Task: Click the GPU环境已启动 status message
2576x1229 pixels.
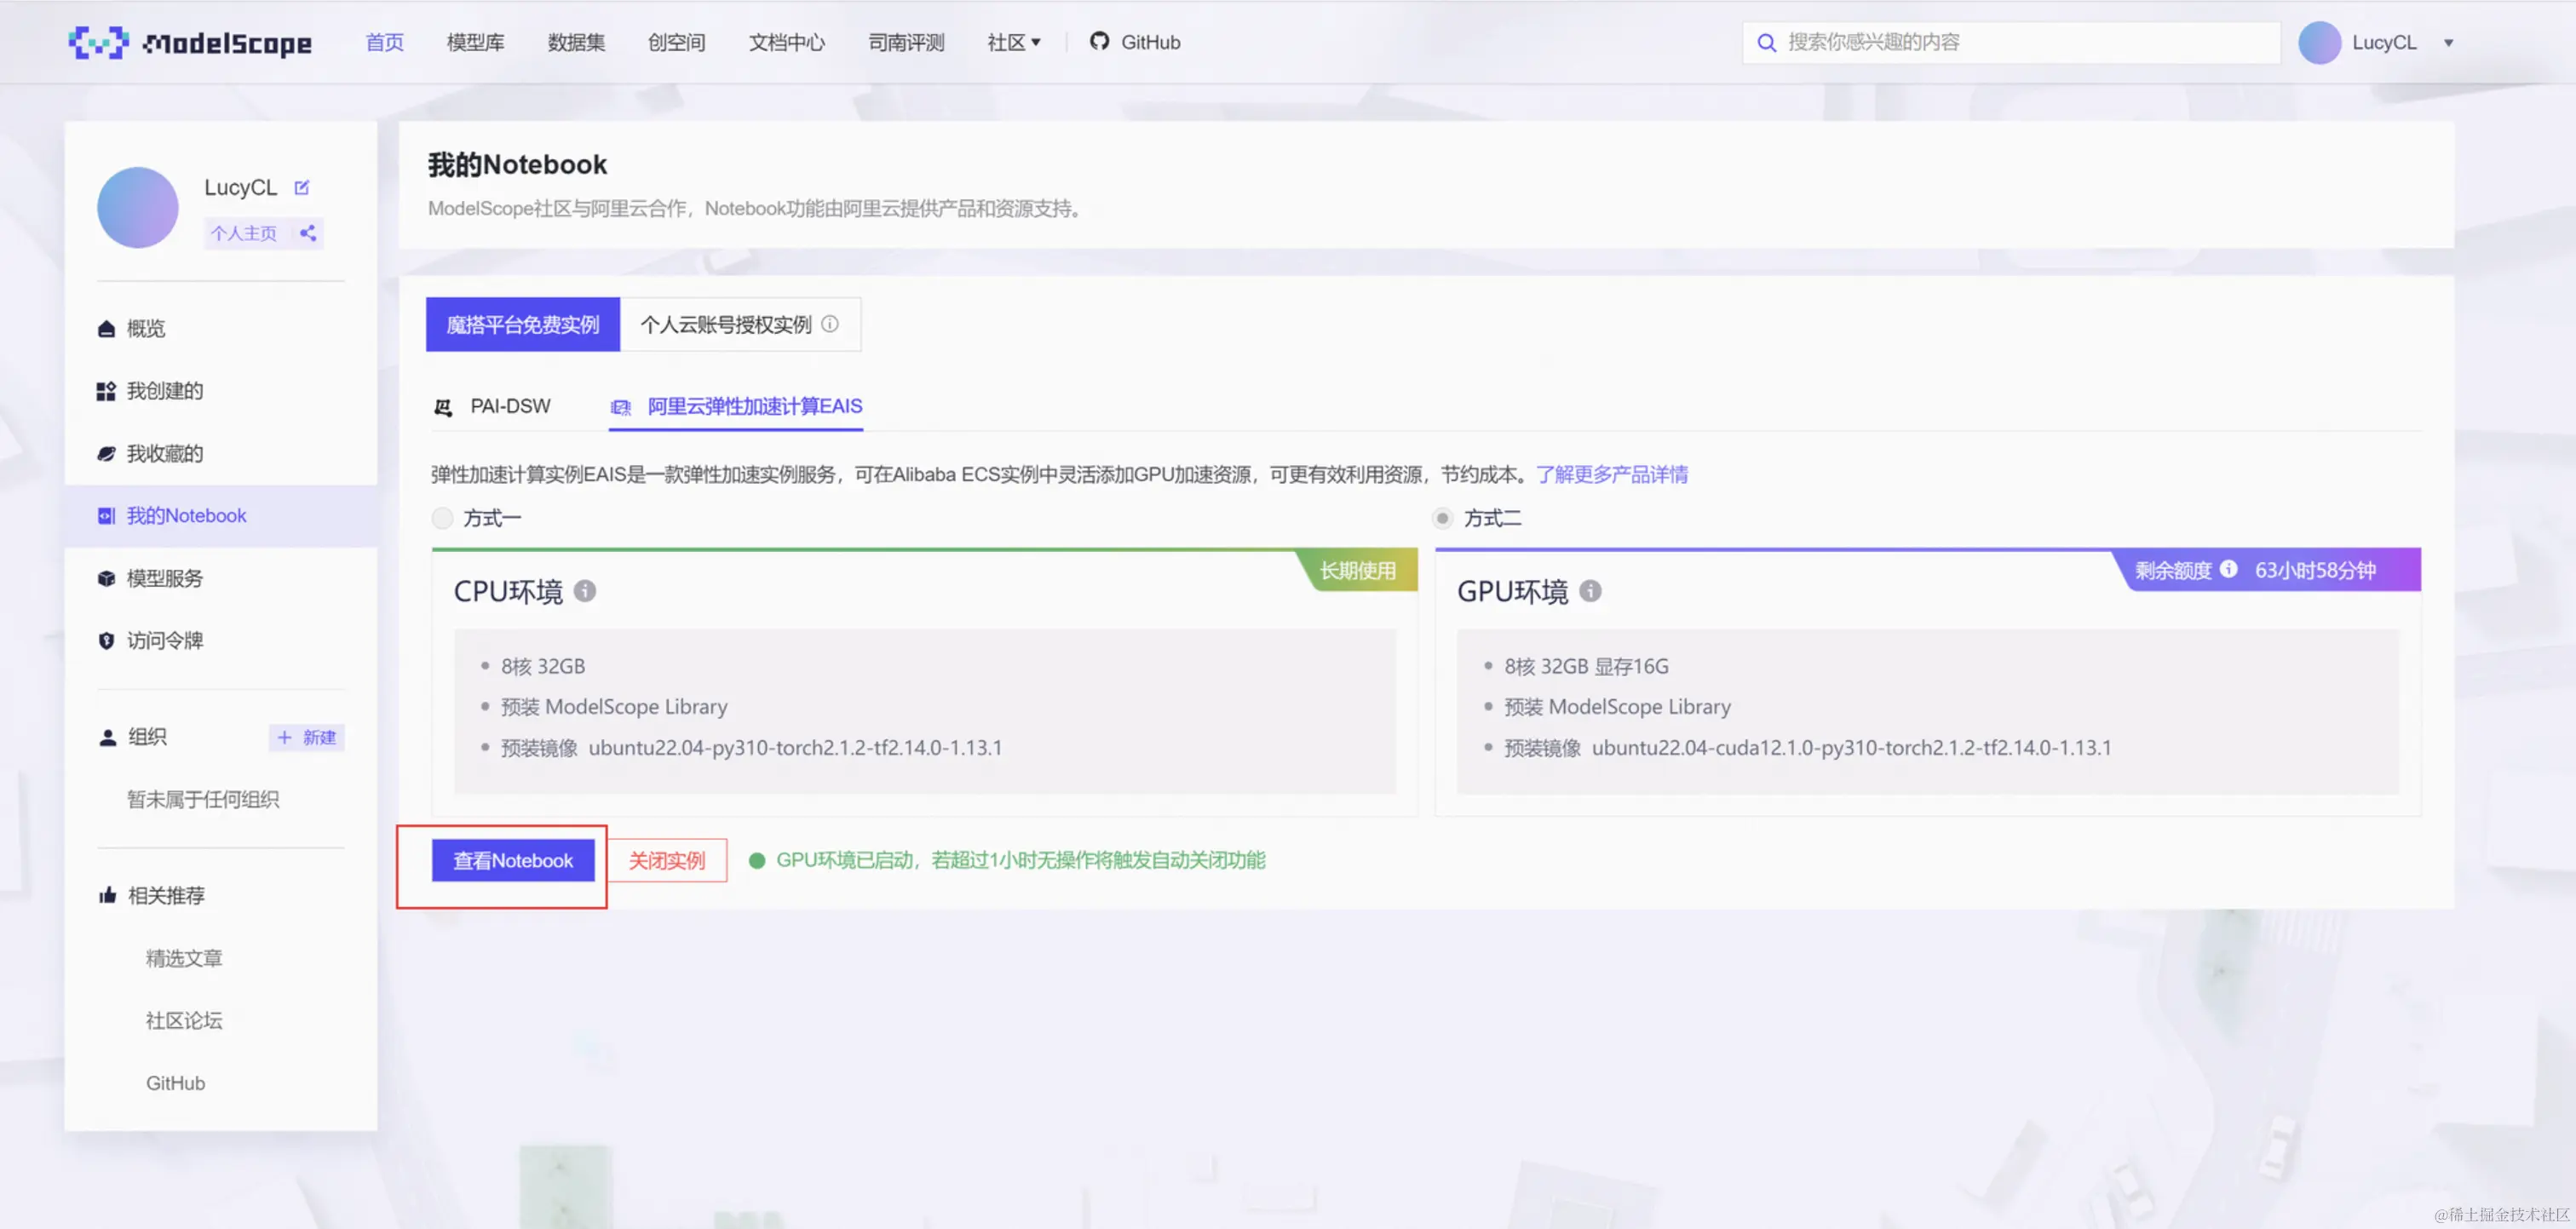Action: tap(1020, 860)
